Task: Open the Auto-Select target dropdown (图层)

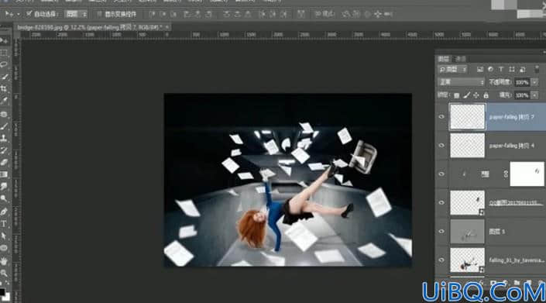Action: 76,14
